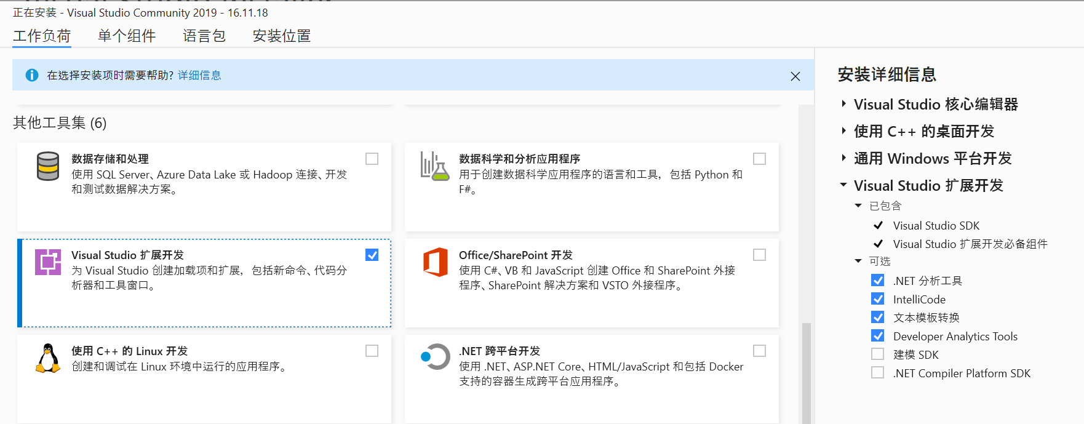Switch to the 安装位置 tab
The width and height of the screenshot is (1084, 424).
point(282,36)
